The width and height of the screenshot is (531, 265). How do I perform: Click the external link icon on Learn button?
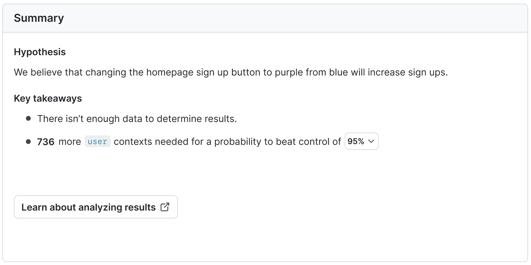pos(165,207)
